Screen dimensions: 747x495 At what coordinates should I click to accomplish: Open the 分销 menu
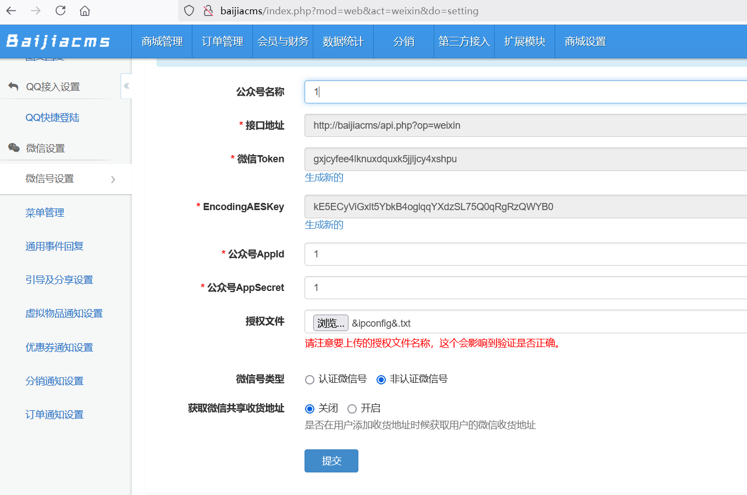(404, 41)
